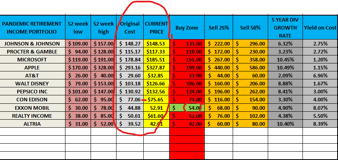Select the 'Yield on Cost' header cell
The height and width of the screenshot is (160, 338).
coord(320,28)
